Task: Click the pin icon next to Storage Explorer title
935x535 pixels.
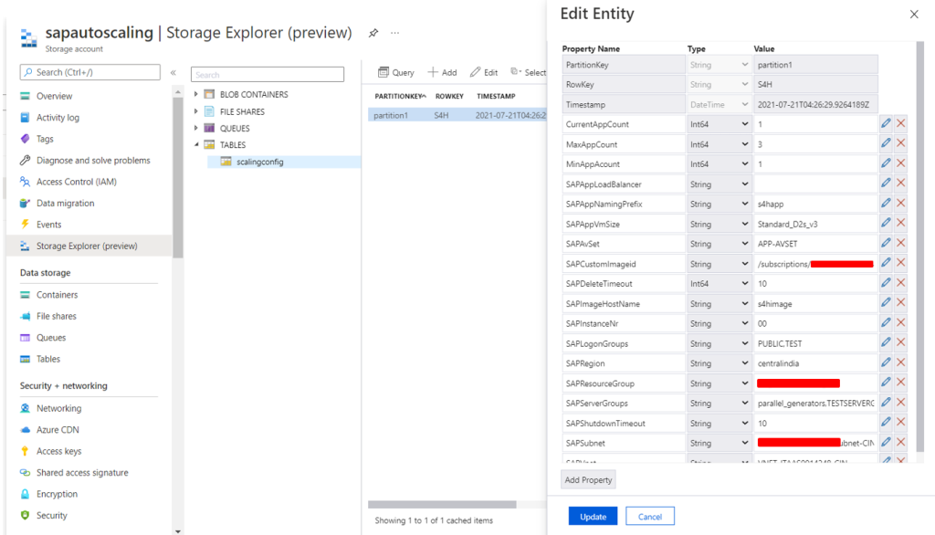Action: point(373,33)
